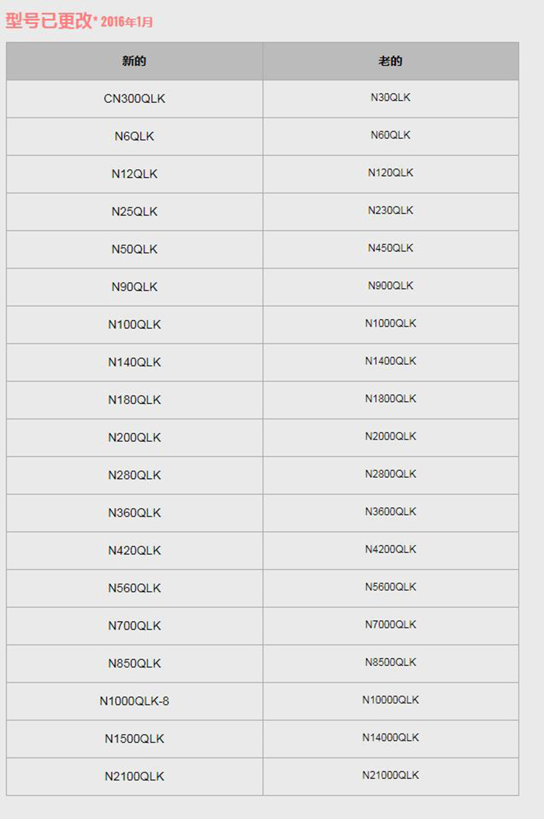Image resolution: width=544 pixels, height=819 pixels.
Task: Select the N3600QLK old model
Action: click(x=390, y=512)
